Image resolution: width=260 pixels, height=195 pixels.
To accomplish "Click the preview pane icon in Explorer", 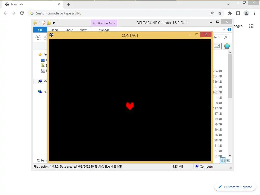I will pos(217,46).
